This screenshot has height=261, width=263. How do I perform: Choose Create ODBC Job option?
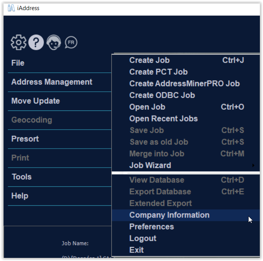162,95
